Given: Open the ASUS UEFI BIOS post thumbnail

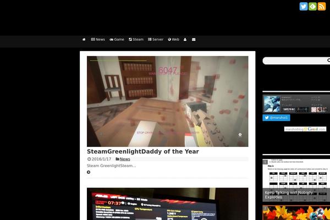Looking at the screenshot, I should 168,204.
